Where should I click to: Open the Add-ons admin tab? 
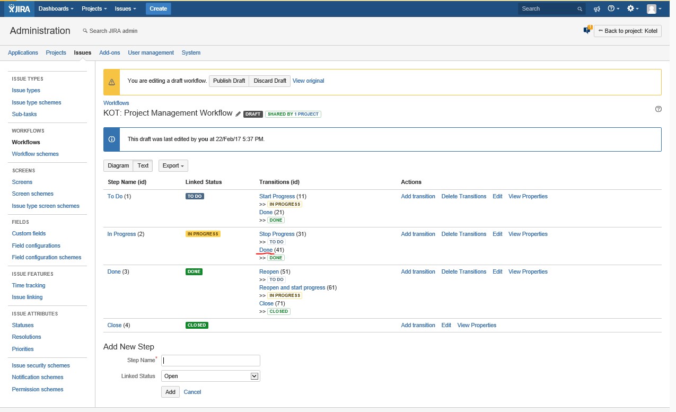point(110,52)
